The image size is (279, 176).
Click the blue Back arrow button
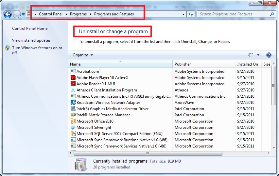click(8, 14)
